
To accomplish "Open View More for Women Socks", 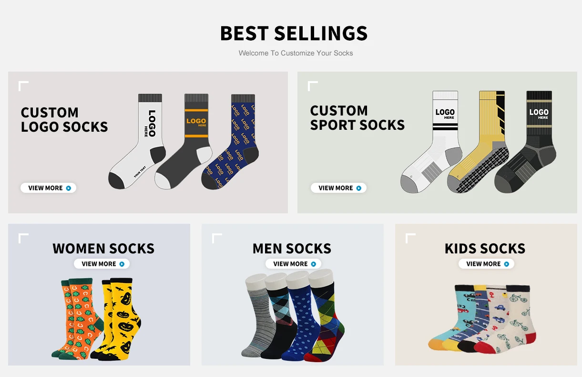I will [102, 264].
